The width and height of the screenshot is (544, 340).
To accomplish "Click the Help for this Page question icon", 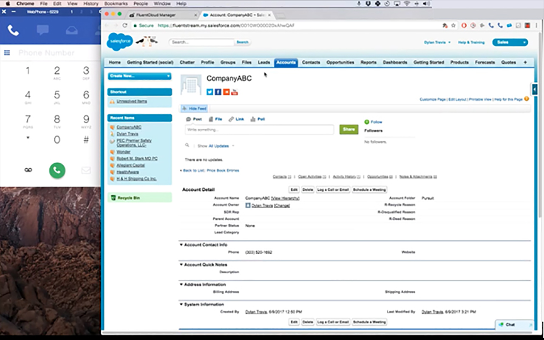I will click(x=527, y=99).
